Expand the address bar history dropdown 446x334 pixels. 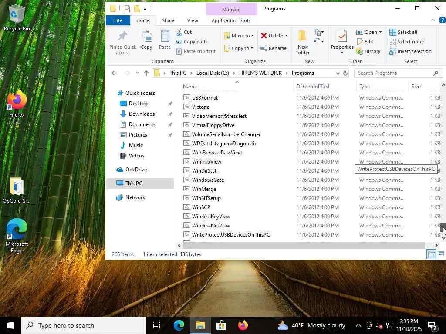click(338, 73)
